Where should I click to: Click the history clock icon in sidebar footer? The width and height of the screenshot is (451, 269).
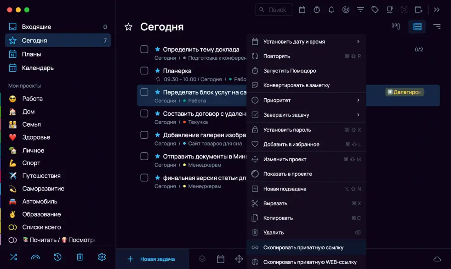(x=57, y=257)
